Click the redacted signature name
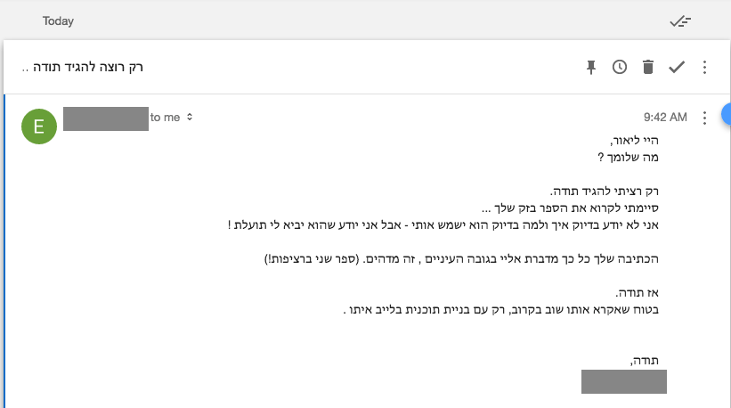Screen dimensions: 731x408 623,380
